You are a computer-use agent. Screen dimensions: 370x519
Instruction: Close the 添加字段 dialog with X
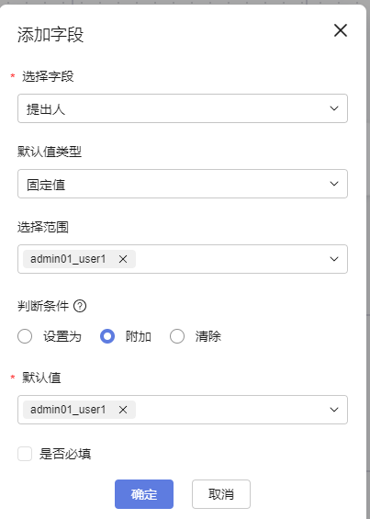[x=341, y=30]
